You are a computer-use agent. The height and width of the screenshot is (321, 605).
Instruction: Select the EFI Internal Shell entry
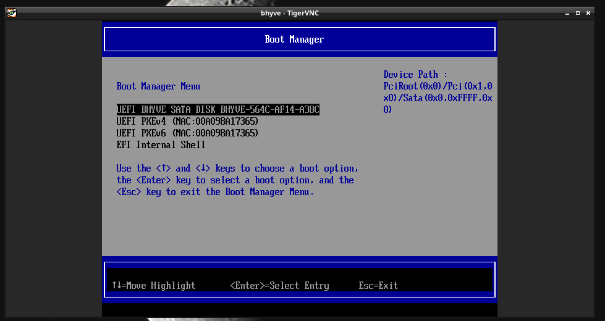(161, 145)
